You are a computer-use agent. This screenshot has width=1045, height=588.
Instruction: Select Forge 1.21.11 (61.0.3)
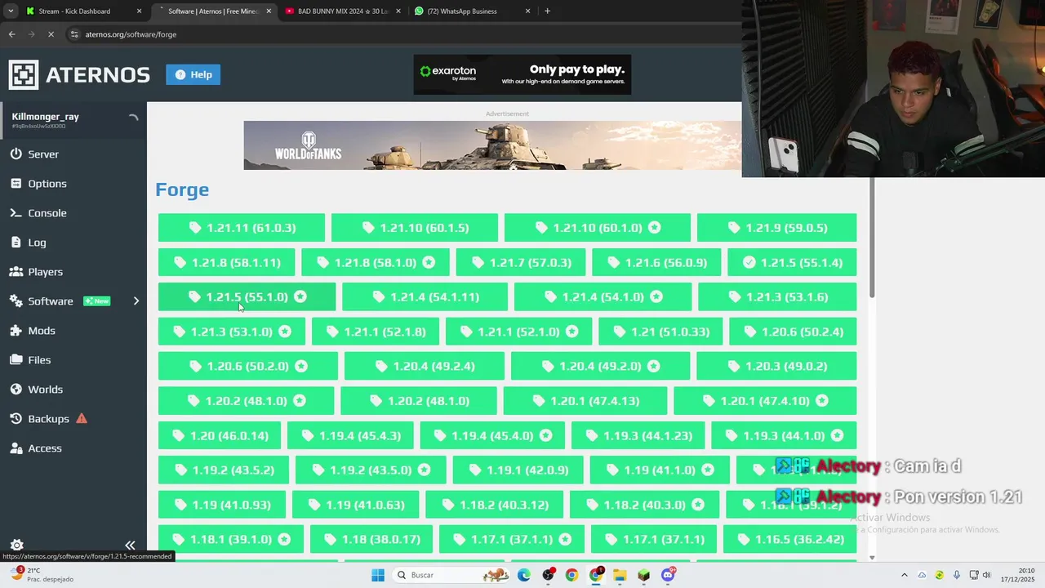[x=242, y=228]
